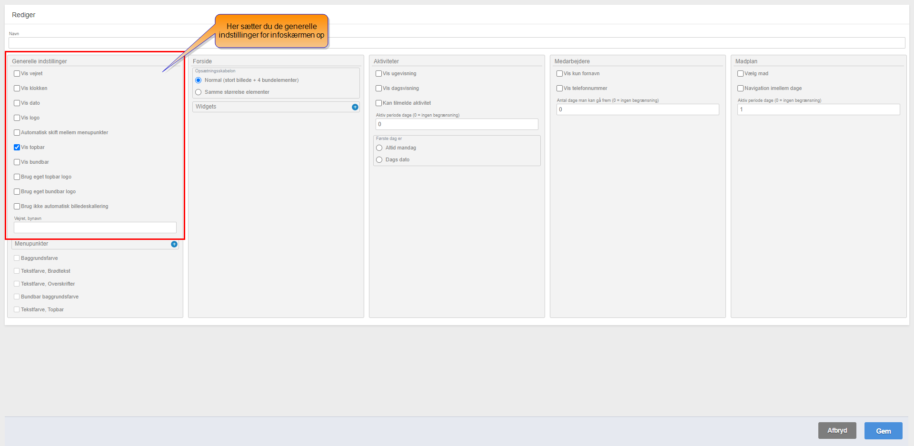The image size is (914, 446).
Task: Click the Navn text field
Action: click(457, 43)
